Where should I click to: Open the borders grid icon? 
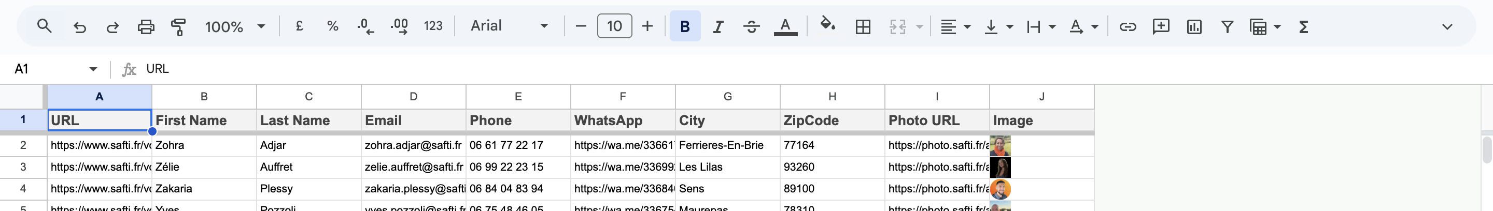tap(863, 26)
